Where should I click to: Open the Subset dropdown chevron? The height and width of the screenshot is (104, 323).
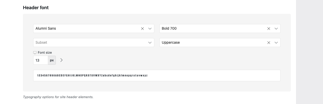tap(150, 43)
